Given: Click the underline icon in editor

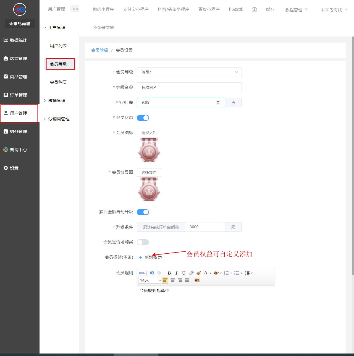Looking at the screenshot, I should pos(183,273).
